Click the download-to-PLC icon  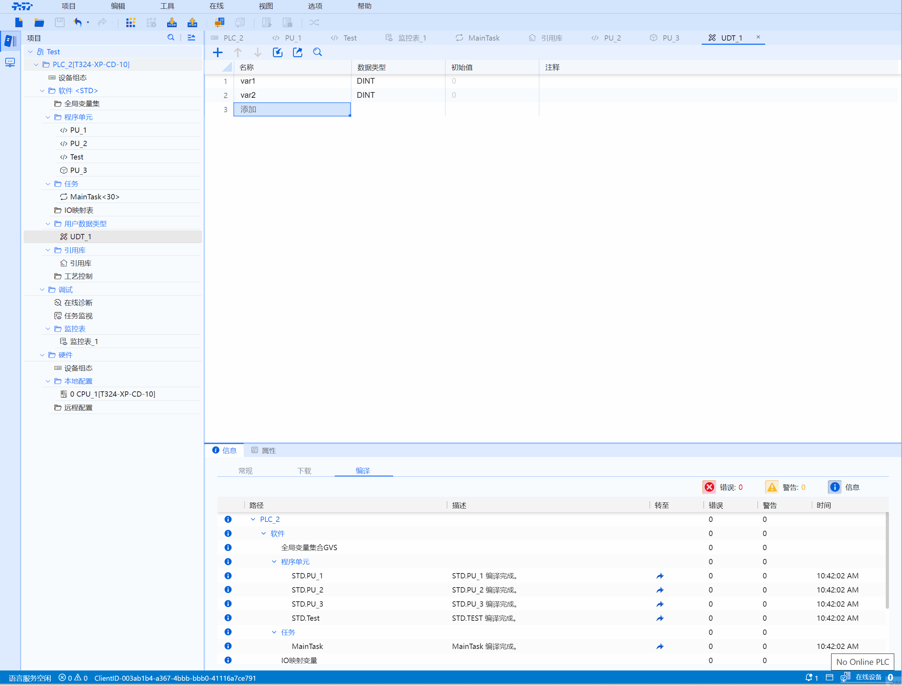coord(172,23)
